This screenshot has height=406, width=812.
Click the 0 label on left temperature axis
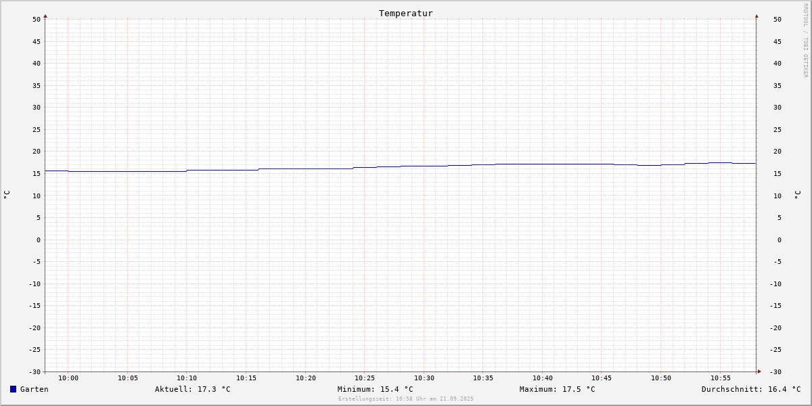tap(39, 240)
